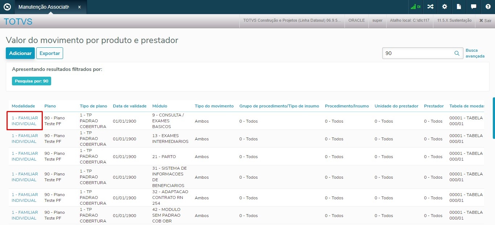Click TOTVS Construção e Projetos header text

292,21
